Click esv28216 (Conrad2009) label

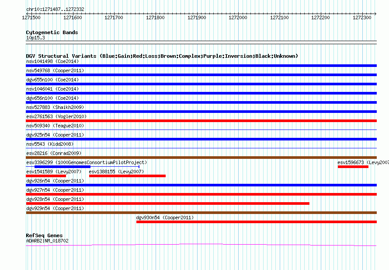tap(54, 153)
